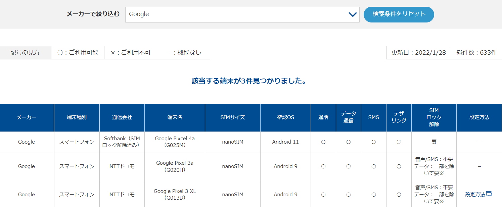Click the 確認OS column header
This screenshot has width=502, height=207.
click(x=285, y=117)
